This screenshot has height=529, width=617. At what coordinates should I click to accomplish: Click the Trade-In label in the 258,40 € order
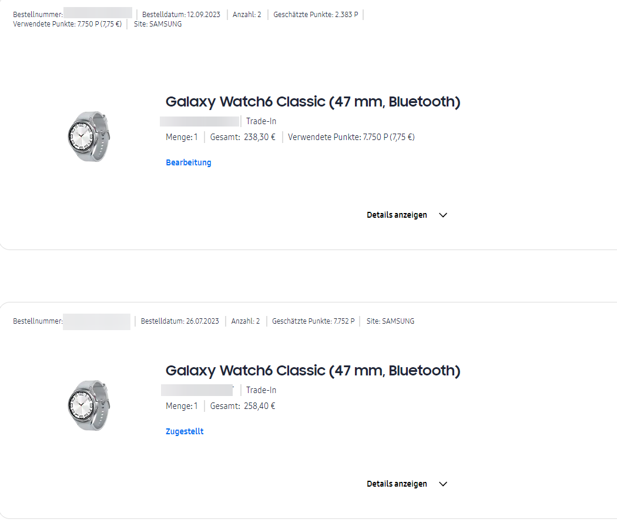pyautogui.click(x=261, y=390)
